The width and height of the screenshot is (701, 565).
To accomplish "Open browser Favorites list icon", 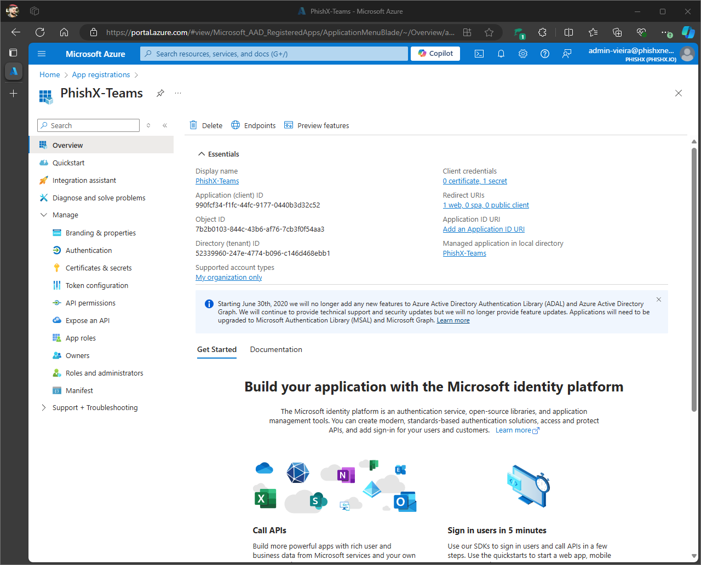I will [593, 32].
